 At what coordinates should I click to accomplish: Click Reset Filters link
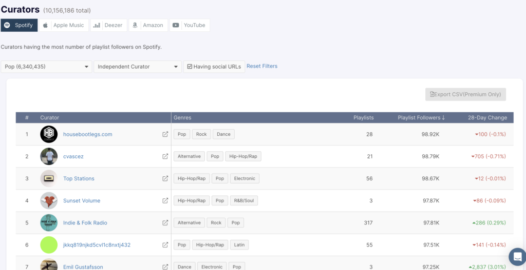pos(262,66)
